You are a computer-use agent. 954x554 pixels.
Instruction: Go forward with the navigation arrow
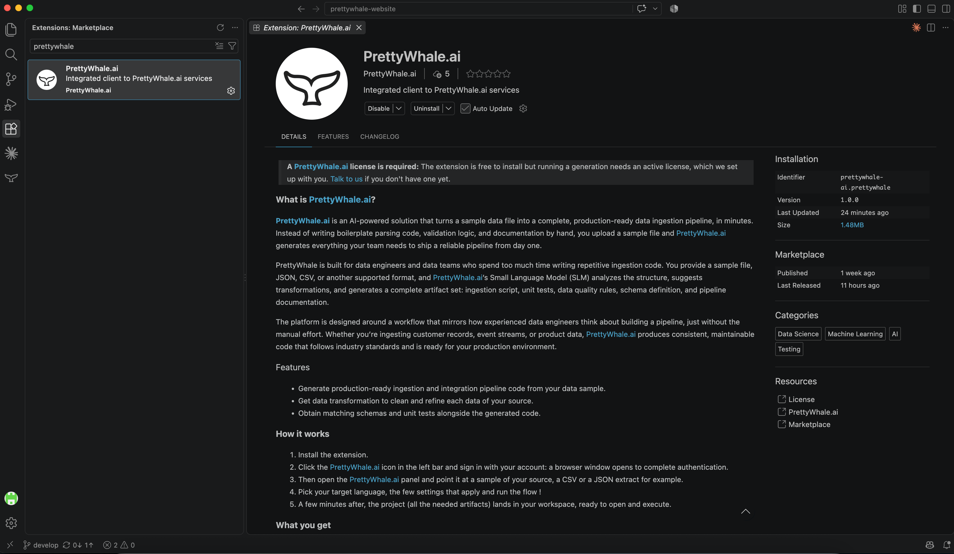click(x=316, y=9)
